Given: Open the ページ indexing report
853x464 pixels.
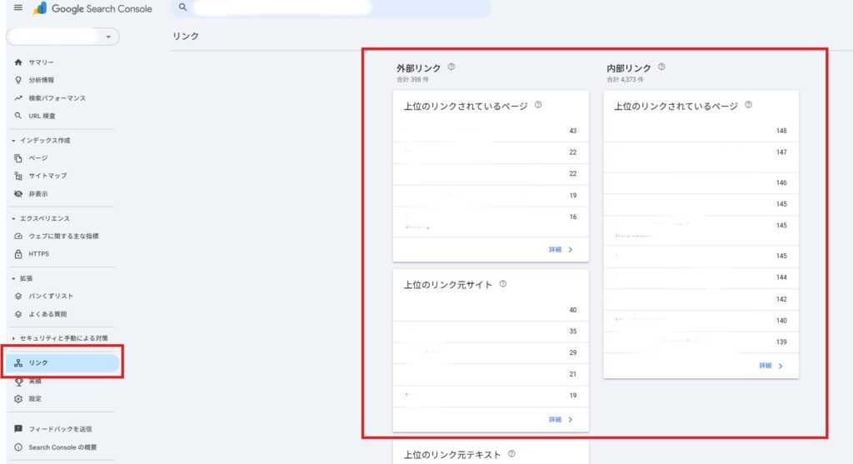Looking at the screenshot, I should tap(38, 157).
